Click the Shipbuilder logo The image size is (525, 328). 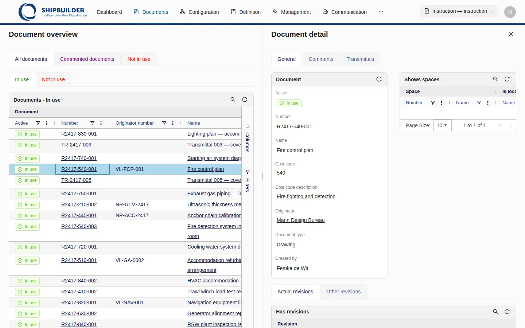[x=53, y=12]
